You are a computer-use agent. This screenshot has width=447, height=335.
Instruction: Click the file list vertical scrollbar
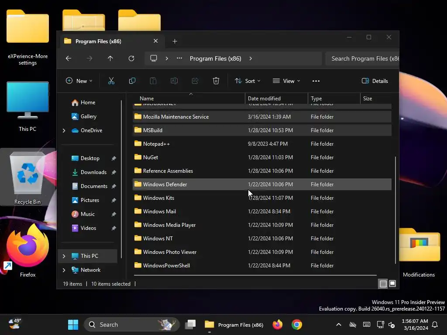coord(395,210)
